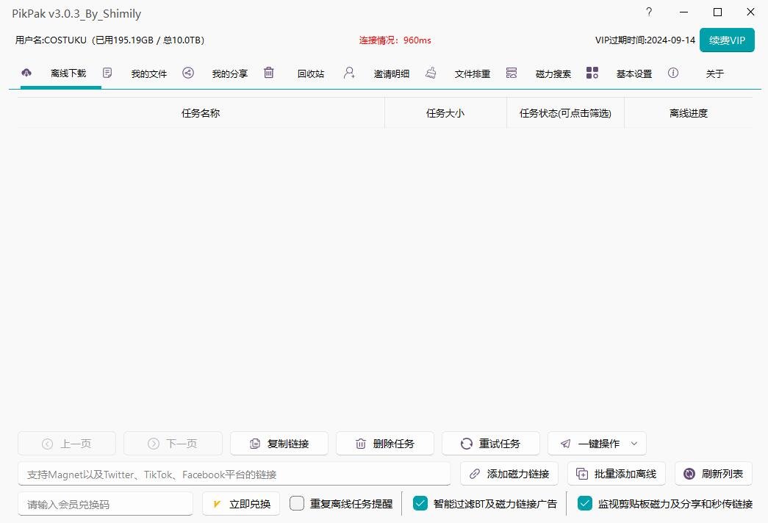The width and height of the screenshot is (768, 523).
Task: Open the help question mark in title bar
Action: 649,12
